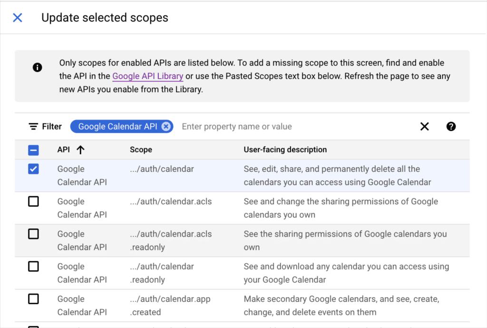This screenshot has height=328, width=487.
Task: Remove the Google Calendar API filter chip
Action: [x=166, y=127]
